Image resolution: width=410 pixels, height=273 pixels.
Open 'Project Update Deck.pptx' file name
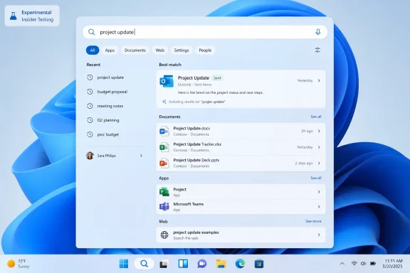(x=196, y=160)
